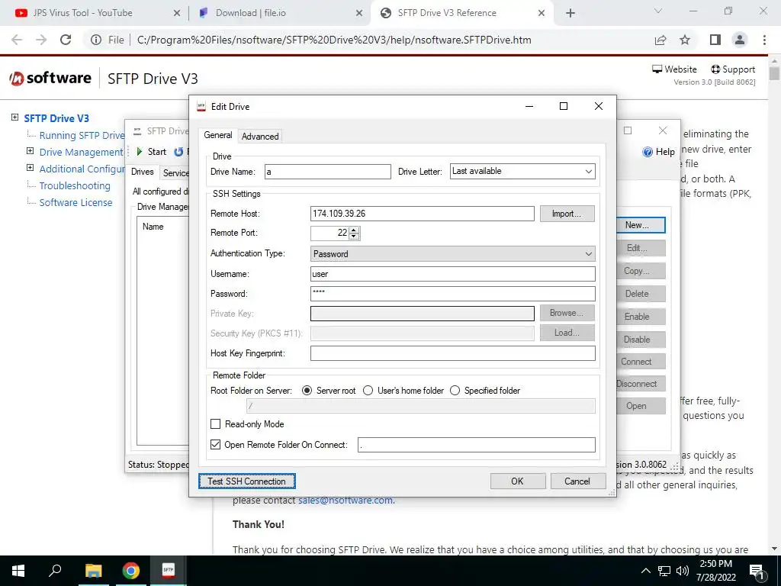This screenshot has height=586, width=781.
Task: Switch to the Service tab in SFTP Drive window
Action: pyautogui.click(x=175, y=173)
